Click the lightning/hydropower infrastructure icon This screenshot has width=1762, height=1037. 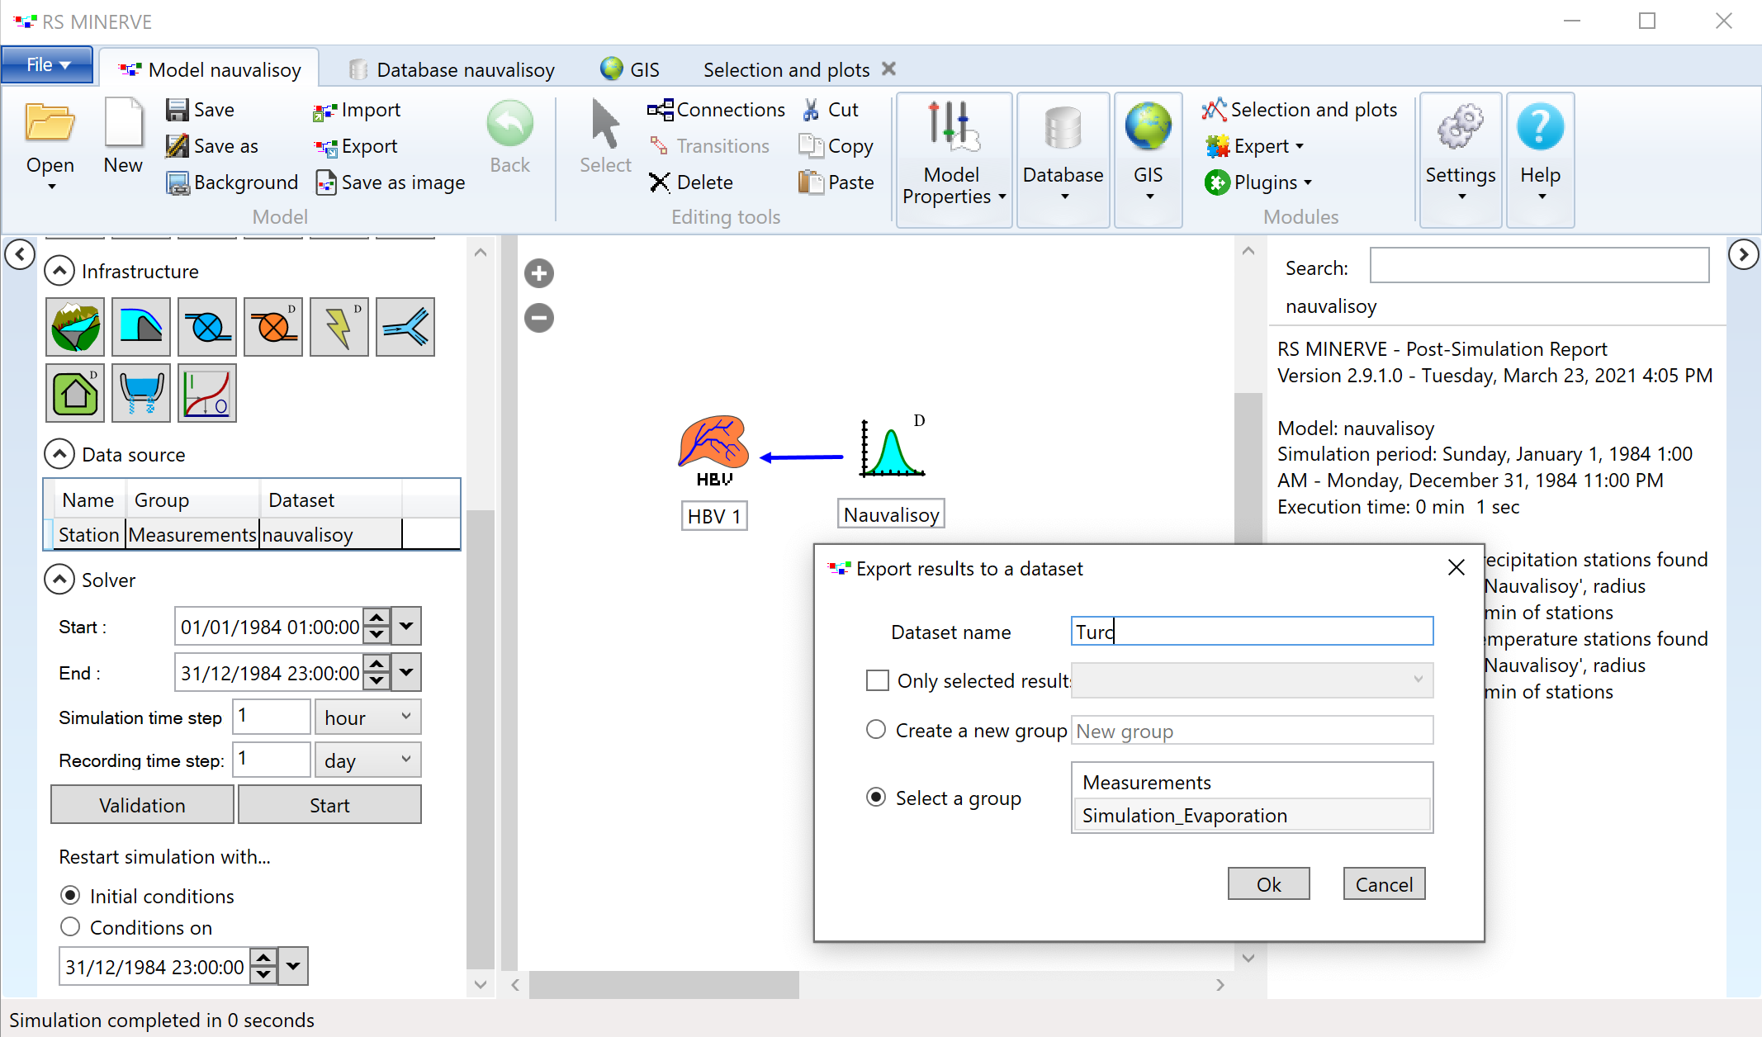coord(339,329)
